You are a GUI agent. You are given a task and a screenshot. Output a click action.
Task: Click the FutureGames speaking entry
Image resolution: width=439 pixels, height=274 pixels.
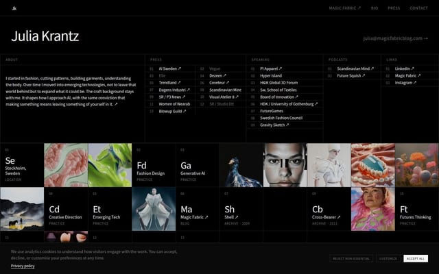272,111
